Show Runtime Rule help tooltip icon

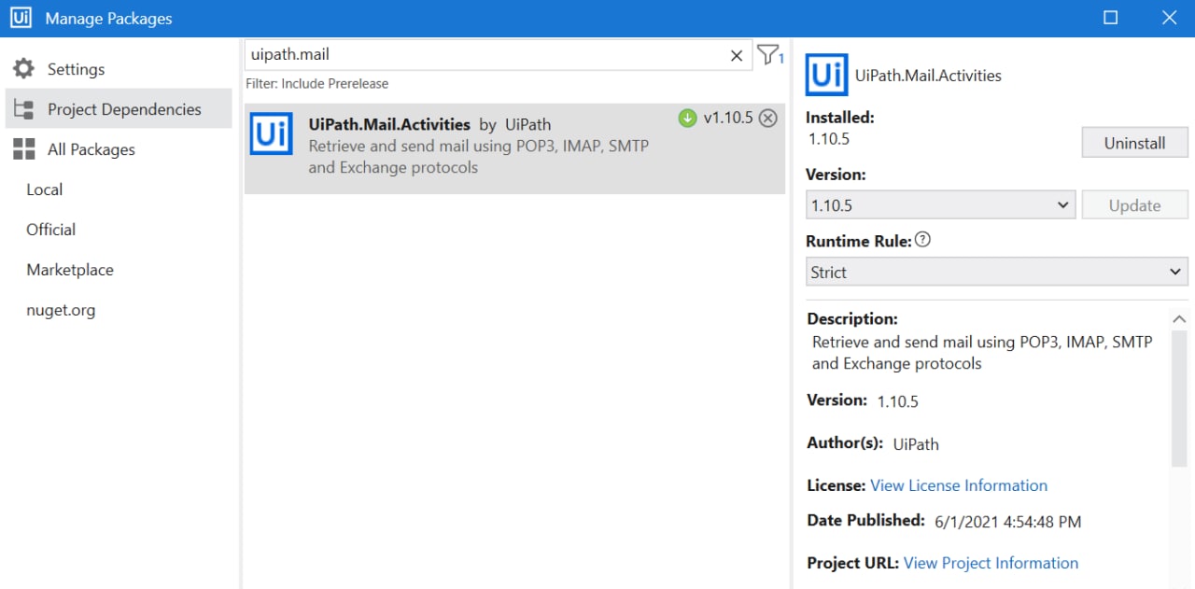coord(922,240)
